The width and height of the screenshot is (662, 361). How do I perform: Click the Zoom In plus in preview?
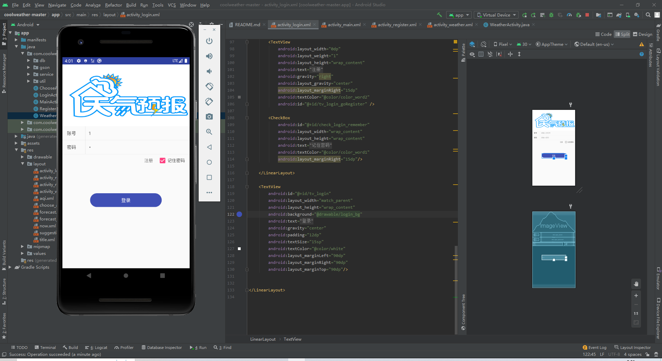(636, 296)
